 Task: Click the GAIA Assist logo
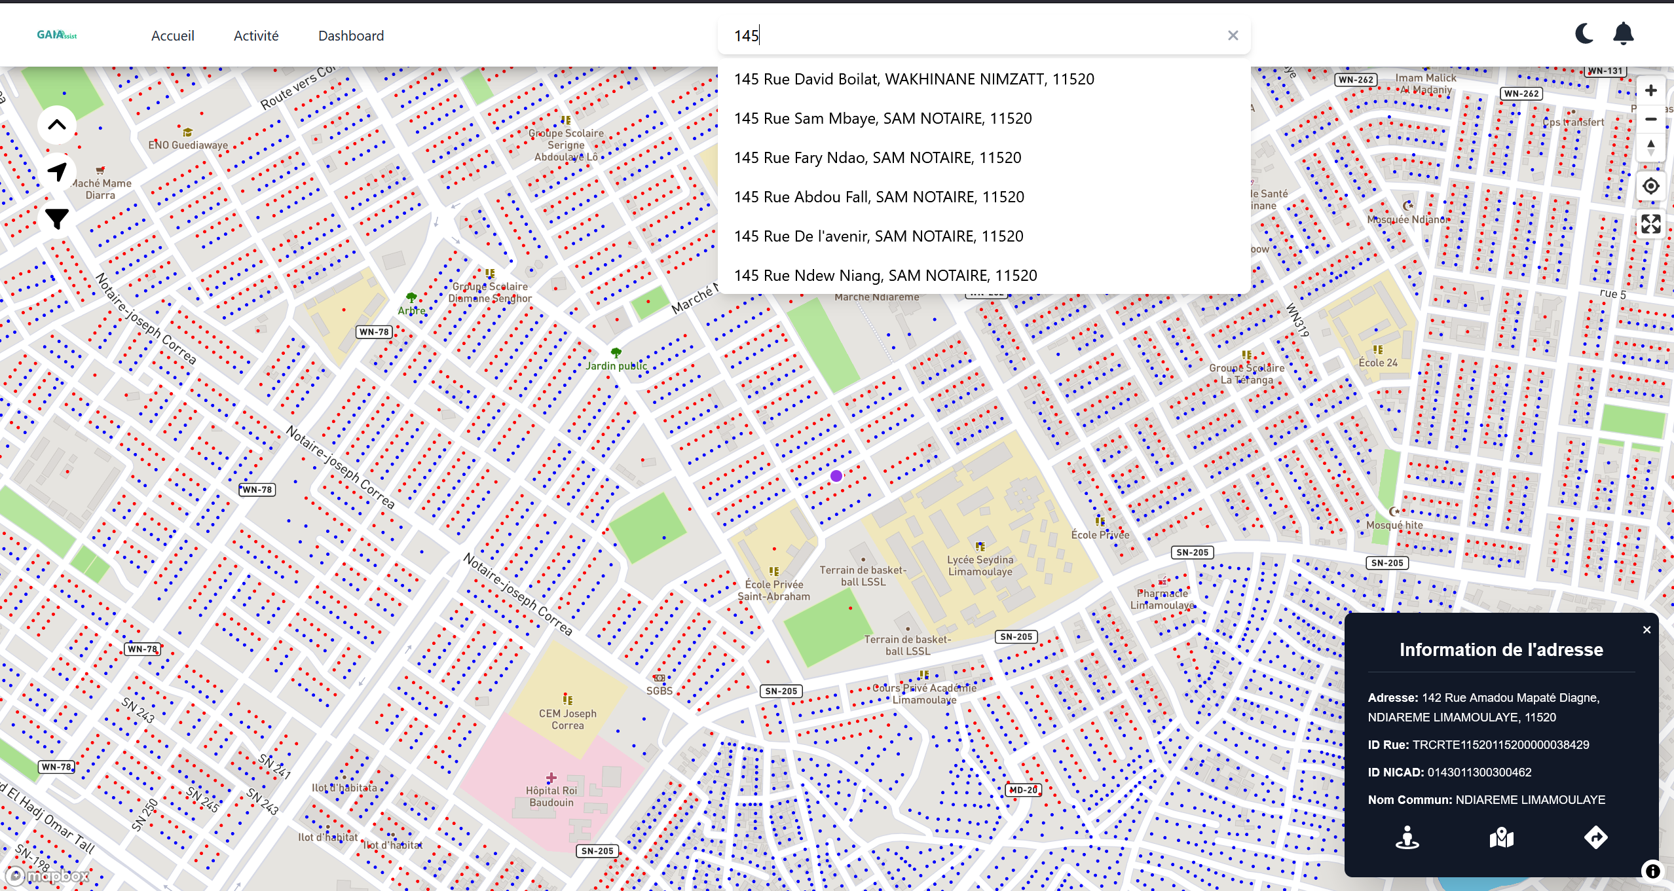57,35
